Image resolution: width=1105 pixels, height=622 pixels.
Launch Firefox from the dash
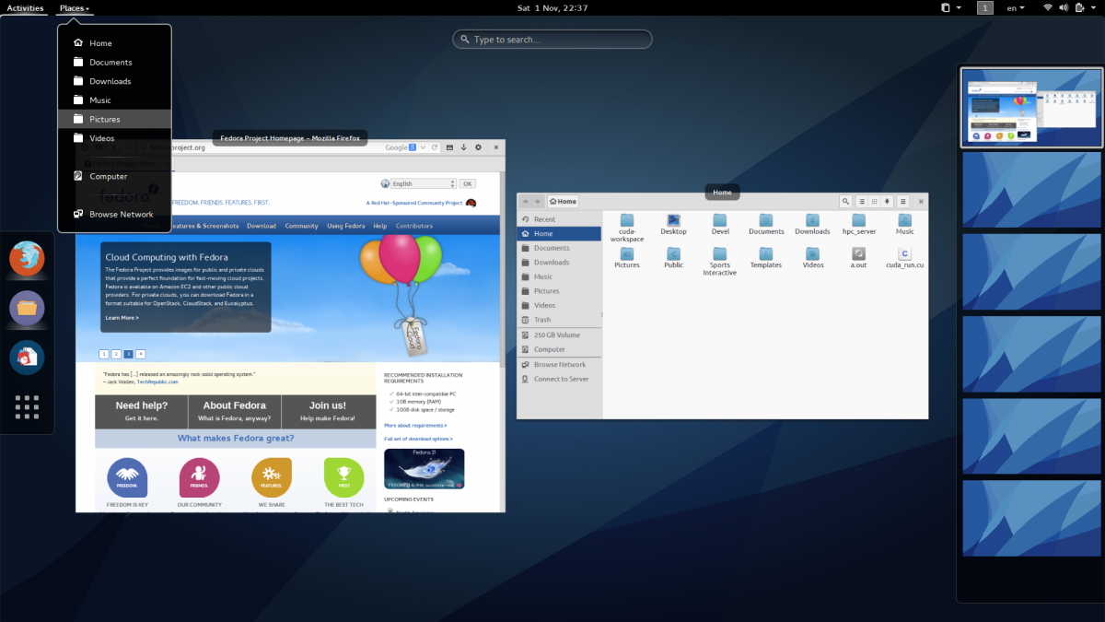click(x=27, y=258)
